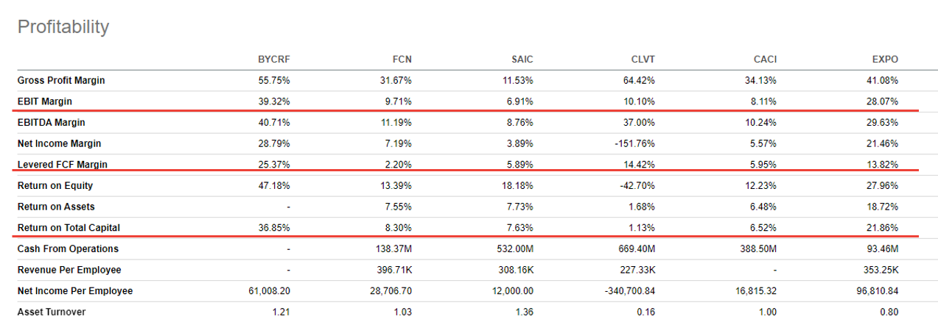Select the SAIC ticker column header
Viewport: 938px width, 322px height.
(520, 60)
